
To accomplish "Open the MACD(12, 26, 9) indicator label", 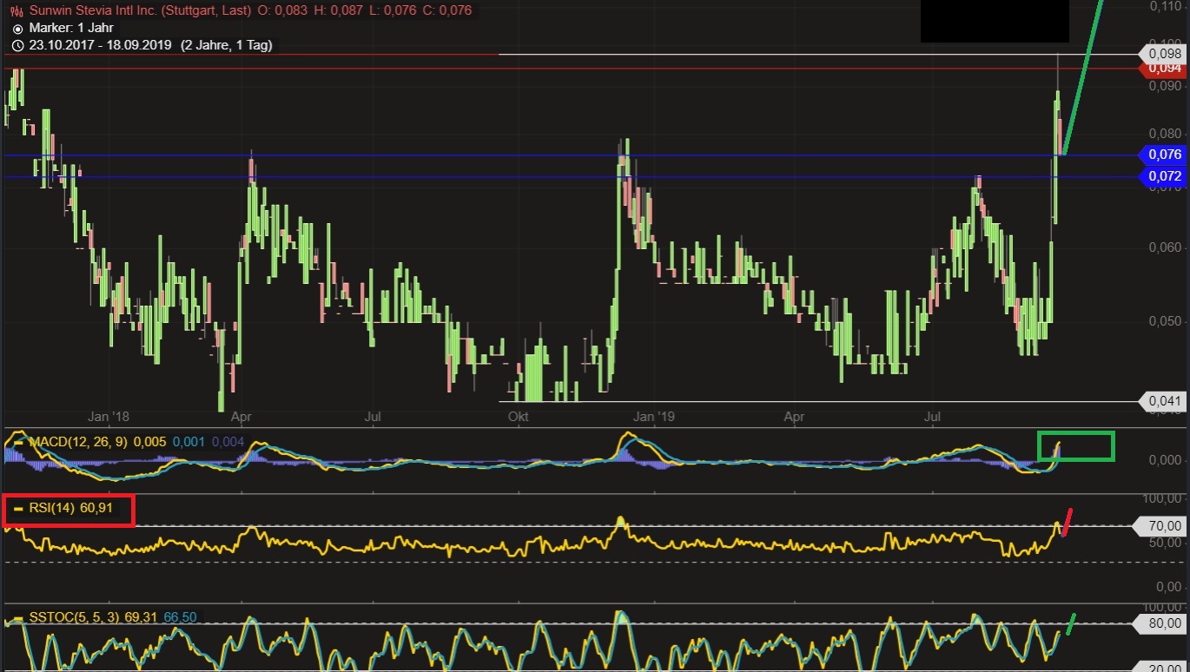I will tap(78, 442).
